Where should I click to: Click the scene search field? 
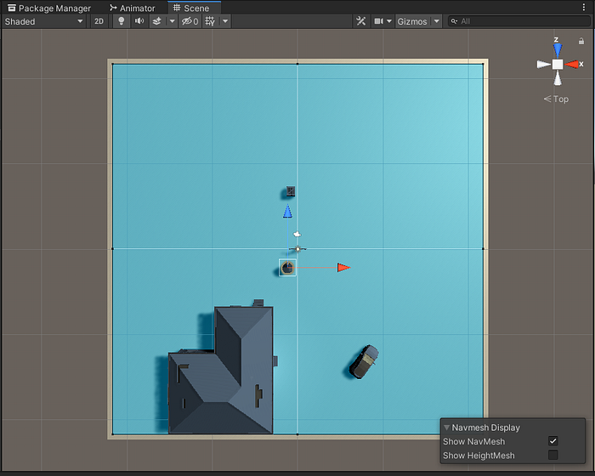(x=518, y=21)
